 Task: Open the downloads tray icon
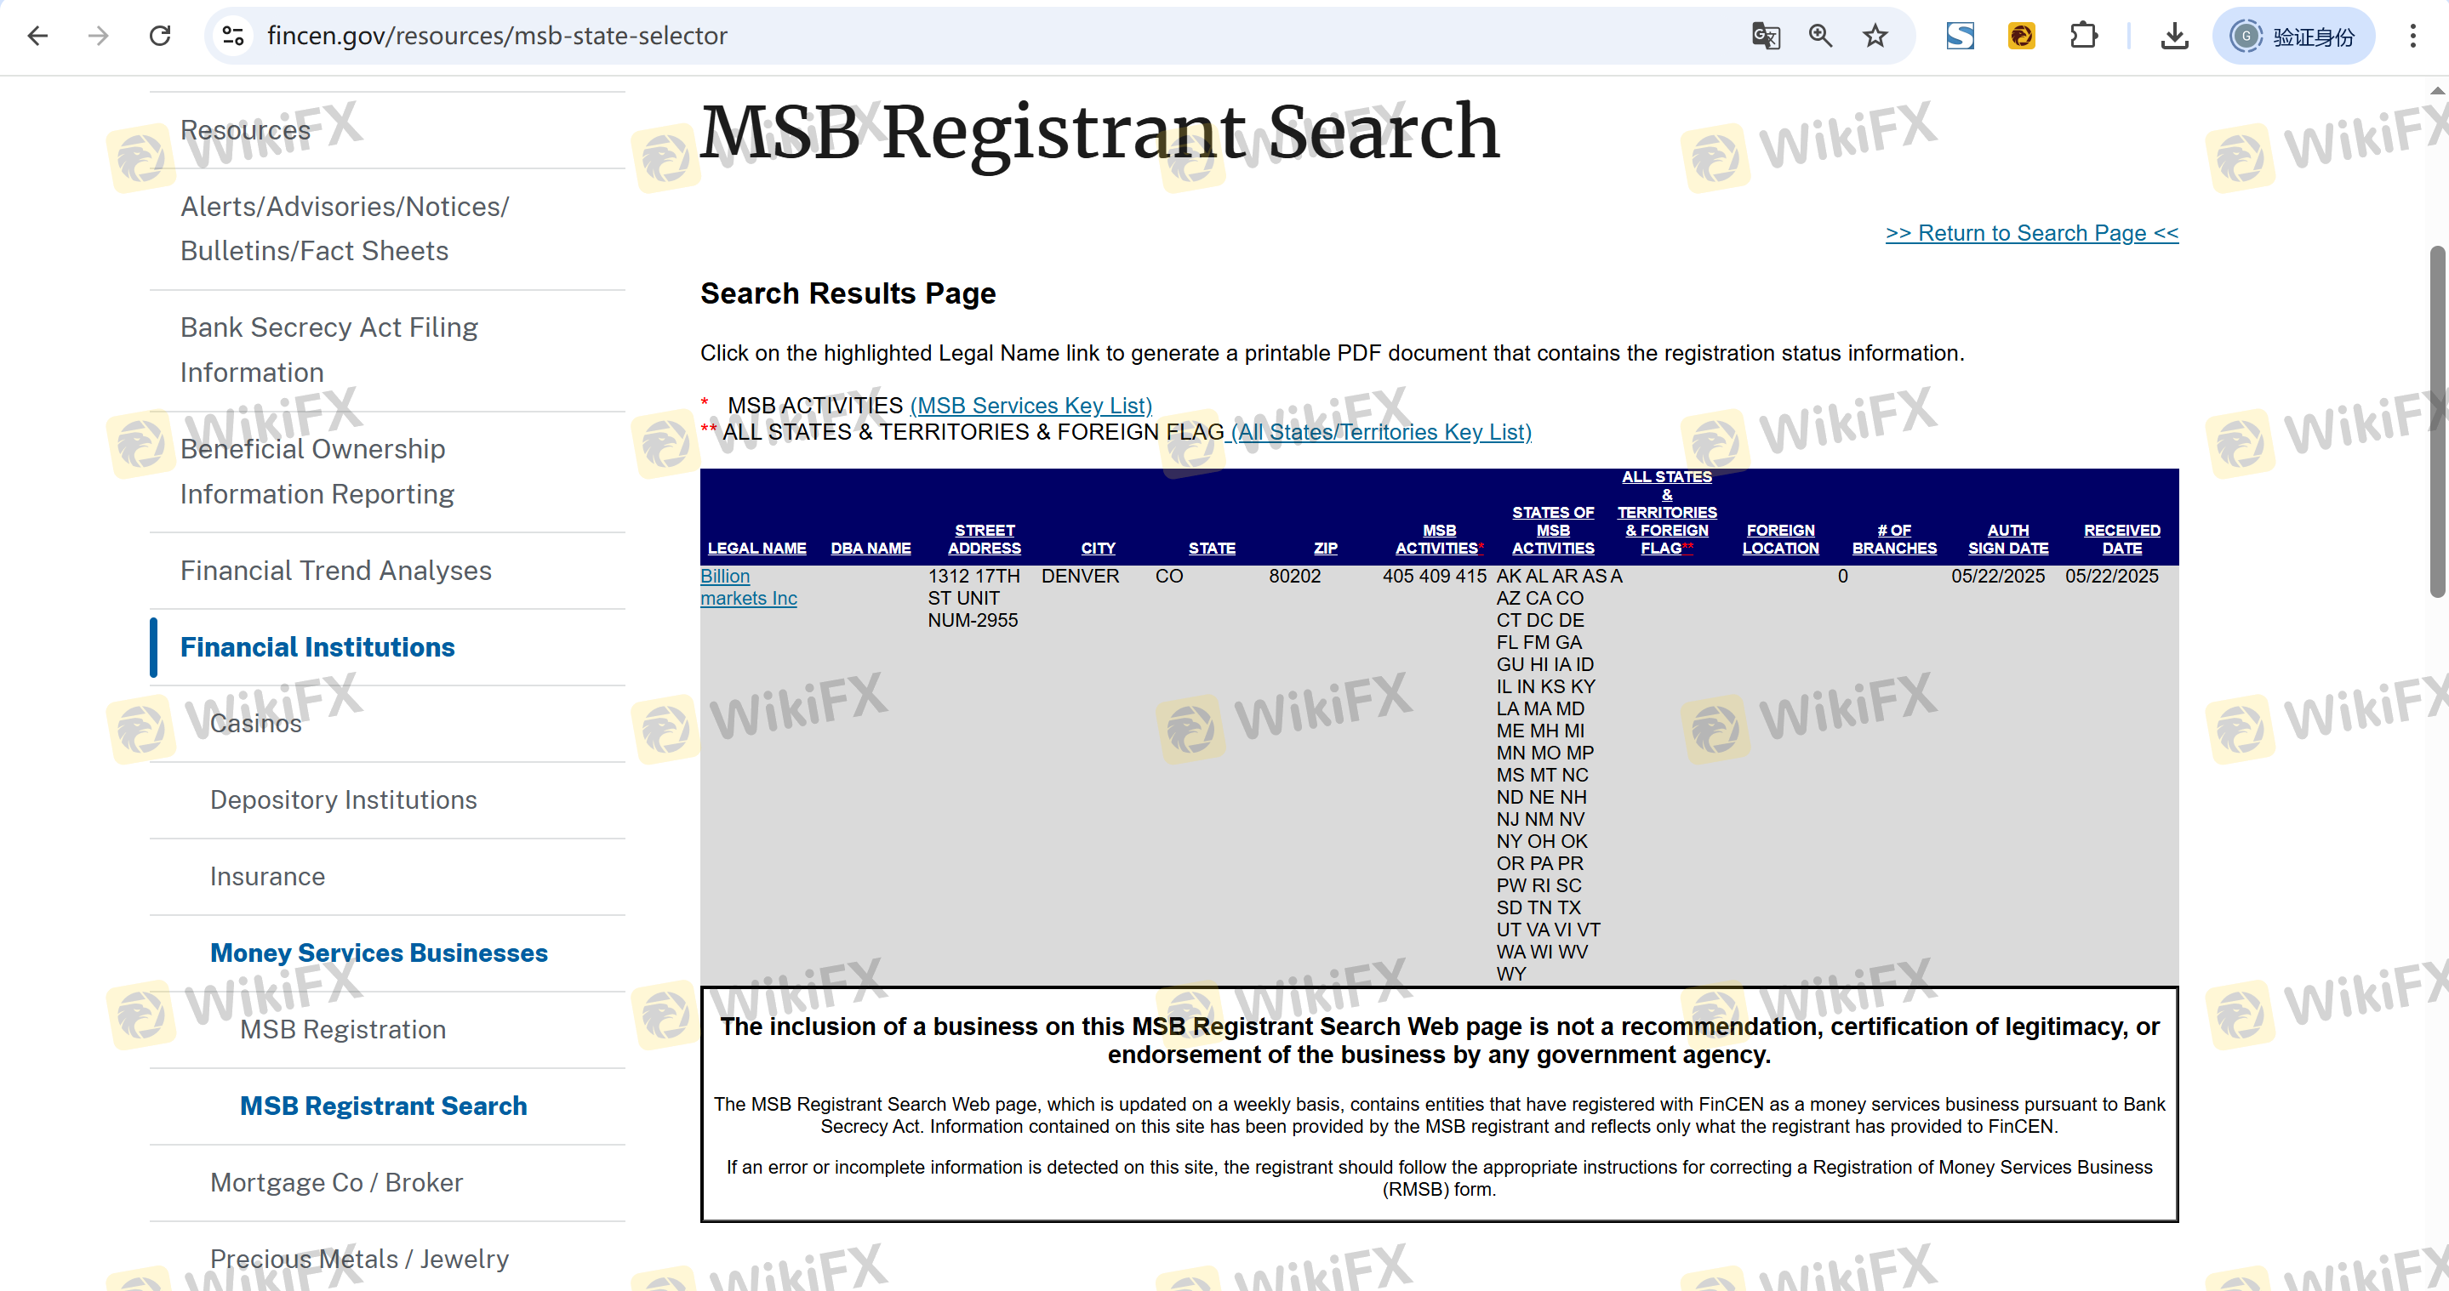(x=2174, y=36)
